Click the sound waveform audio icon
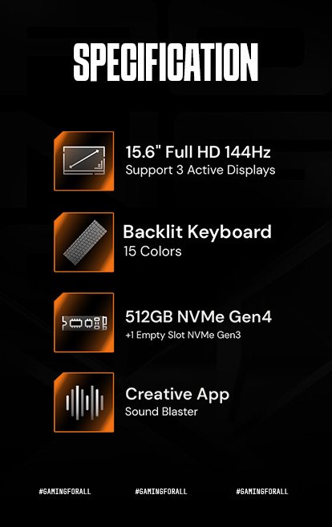 [x=83, y=402]
